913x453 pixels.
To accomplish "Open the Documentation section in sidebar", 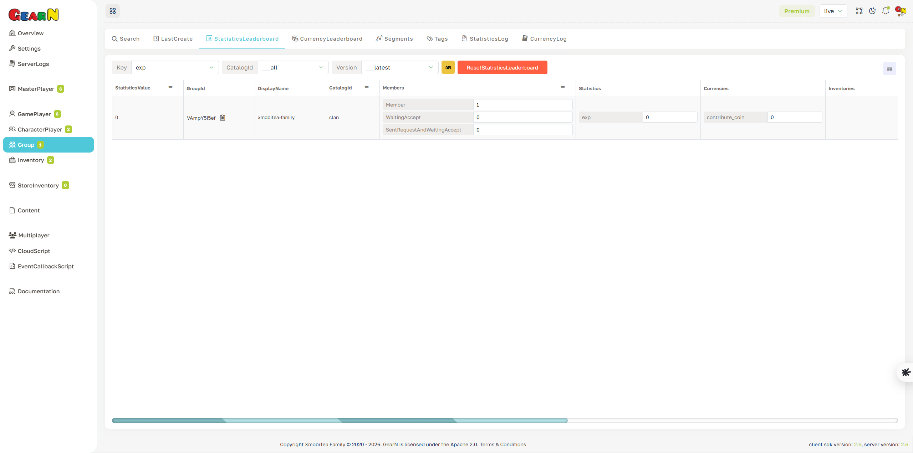I will pos(38,291).
